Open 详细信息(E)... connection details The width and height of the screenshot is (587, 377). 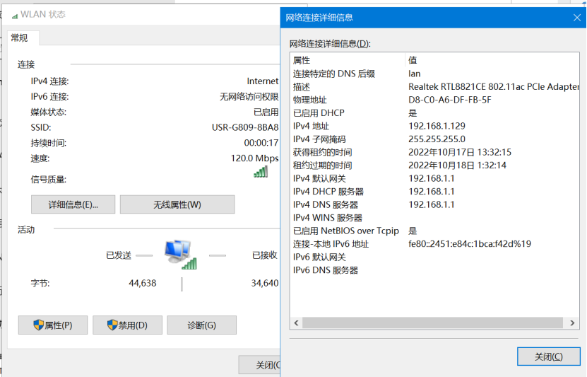pyautogui.click(x=73, y=204)
